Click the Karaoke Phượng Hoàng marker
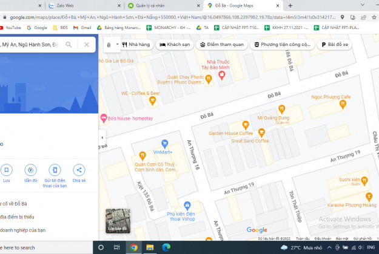The width and height of the screenshot is (379, 254). [369, 197]
